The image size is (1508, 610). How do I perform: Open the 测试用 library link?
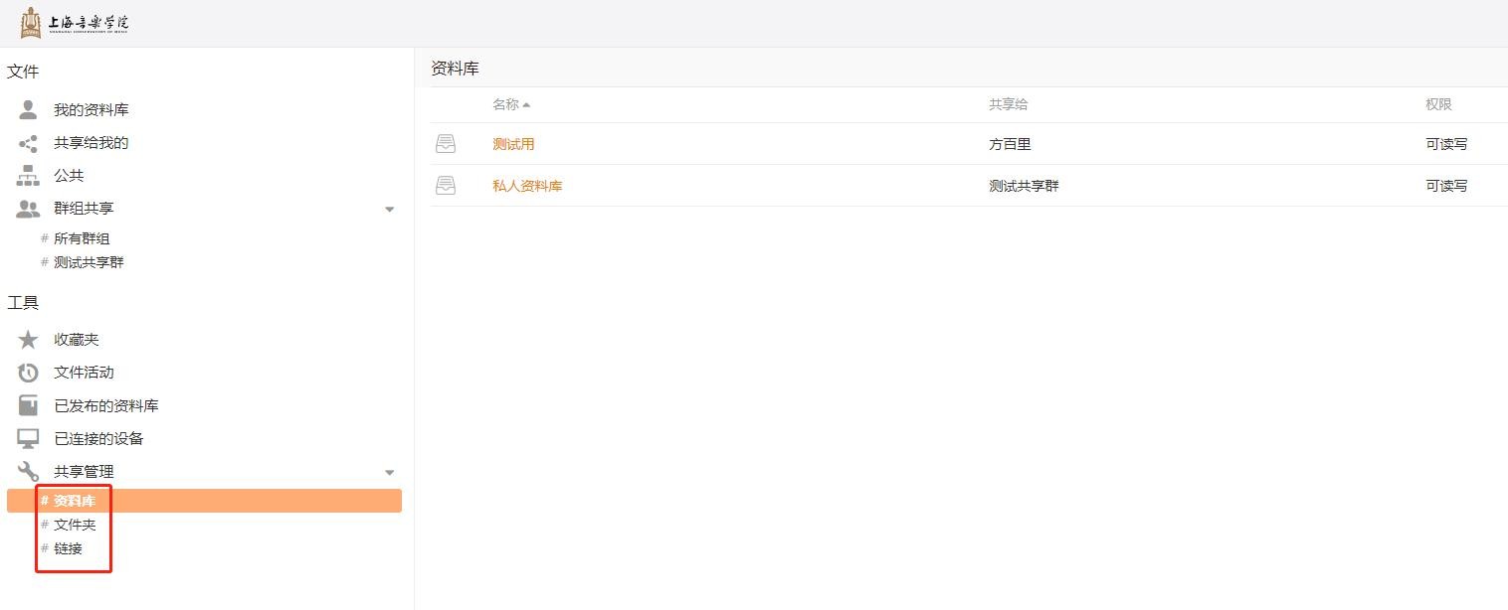513,144
